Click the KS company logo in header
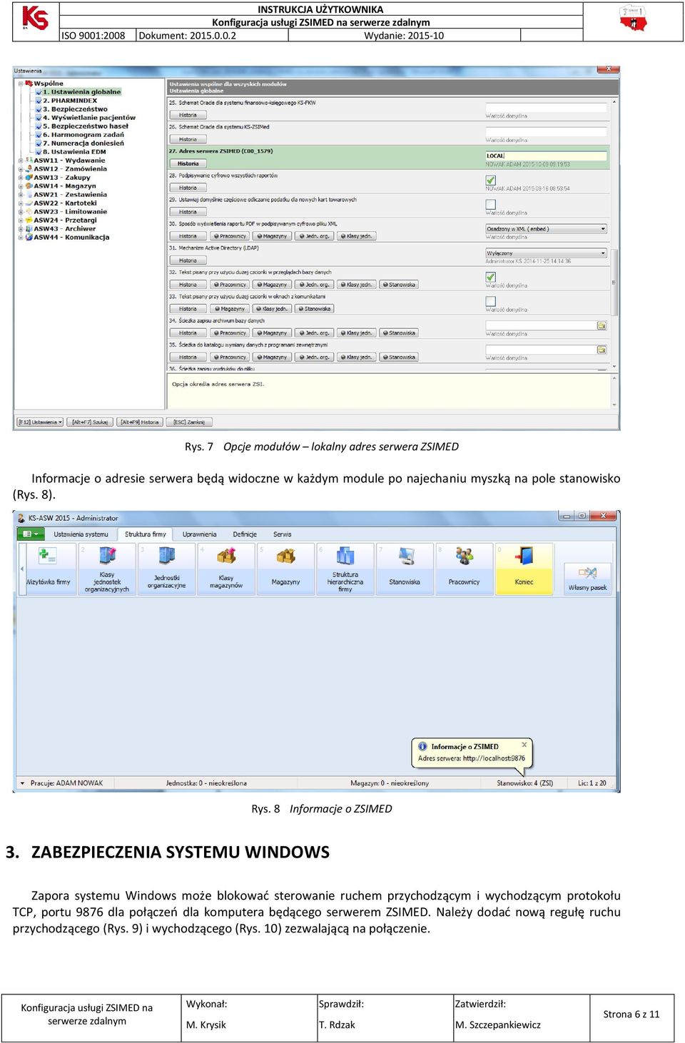 35,18
